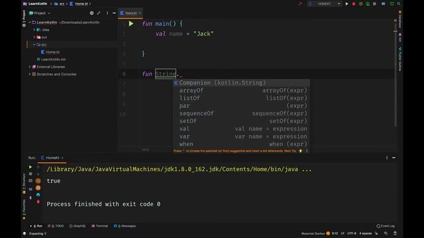Hide the Run panel with its minus icon
Viewport: 424px width, 238px height.
[x=394, y=157]
